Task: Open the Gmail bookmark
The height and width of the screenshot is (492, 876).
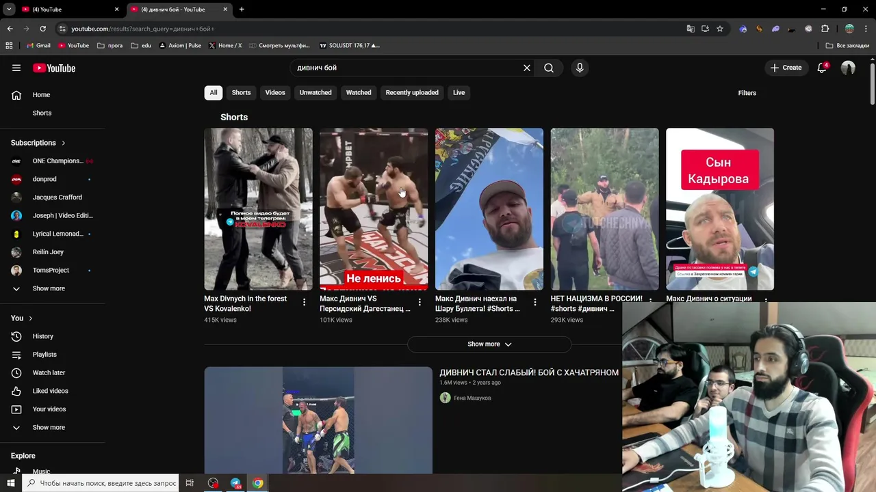Action: [38, 46]
